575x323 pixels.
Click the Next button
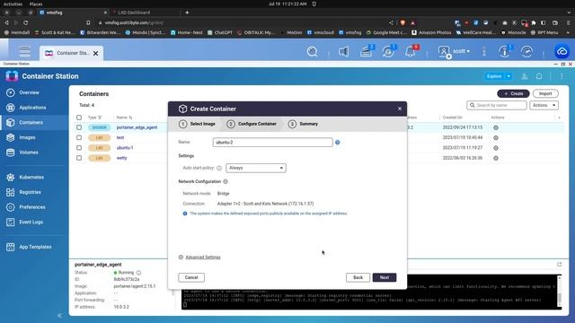coord(384,277)
